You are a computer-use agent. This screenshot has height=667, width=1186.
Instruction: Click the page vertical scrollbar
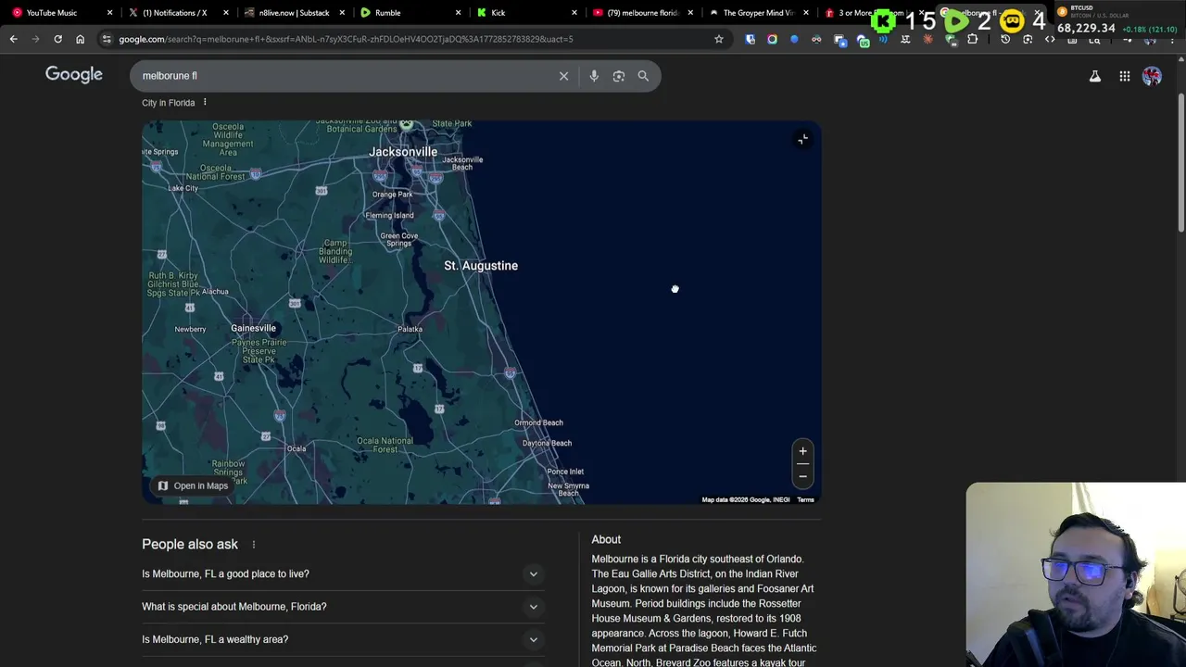[x=1180, y=162]
